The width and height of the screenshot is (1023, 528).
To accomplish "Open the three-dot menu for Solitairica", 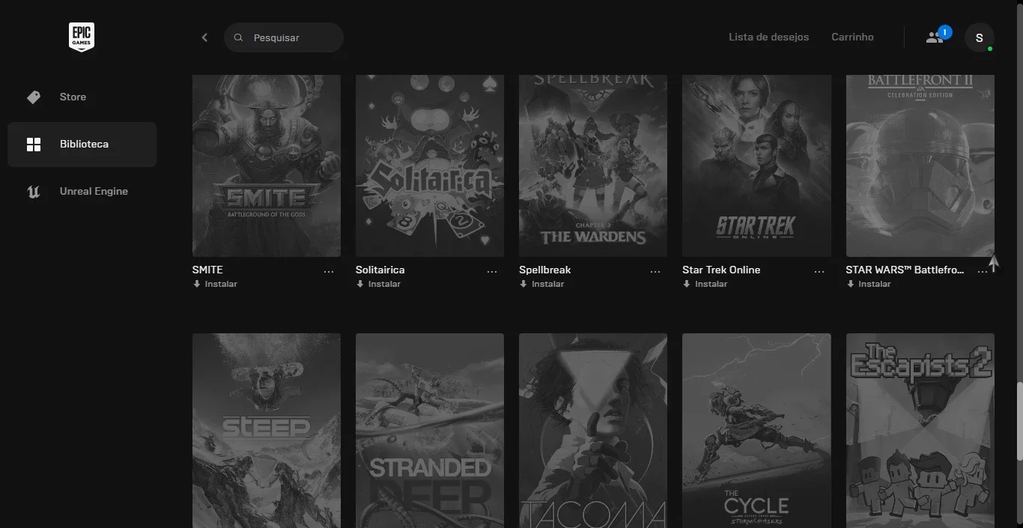I will pos(492,272).
